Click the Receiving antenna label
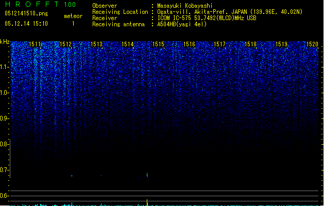 [x=118, y=24]
